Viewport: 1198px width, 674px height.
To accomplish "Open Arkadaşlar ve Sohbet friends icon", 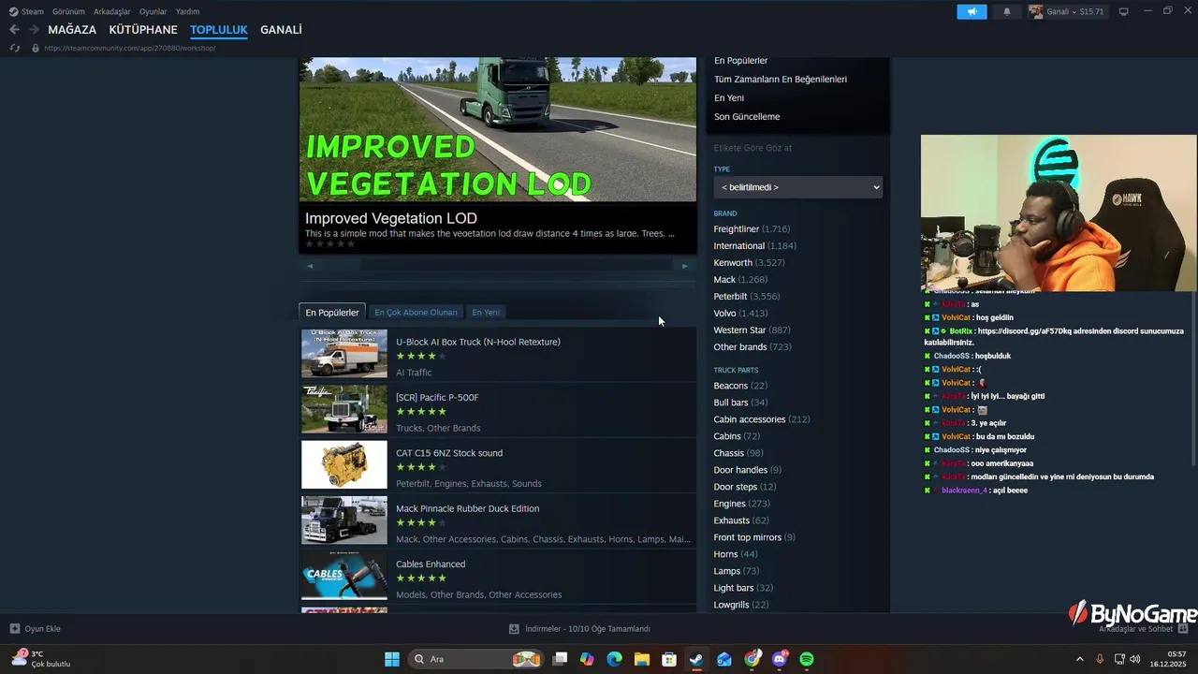I will click(x=1183, y=629).
